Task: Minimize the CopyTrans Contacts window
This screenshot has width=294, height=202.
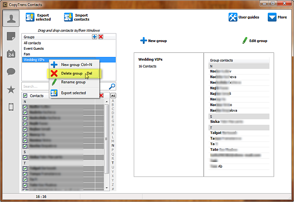Action: pyautogui.click(x=264, y=3)
